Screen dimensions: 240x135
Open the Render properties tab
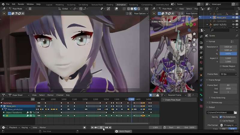pos(201,43)
